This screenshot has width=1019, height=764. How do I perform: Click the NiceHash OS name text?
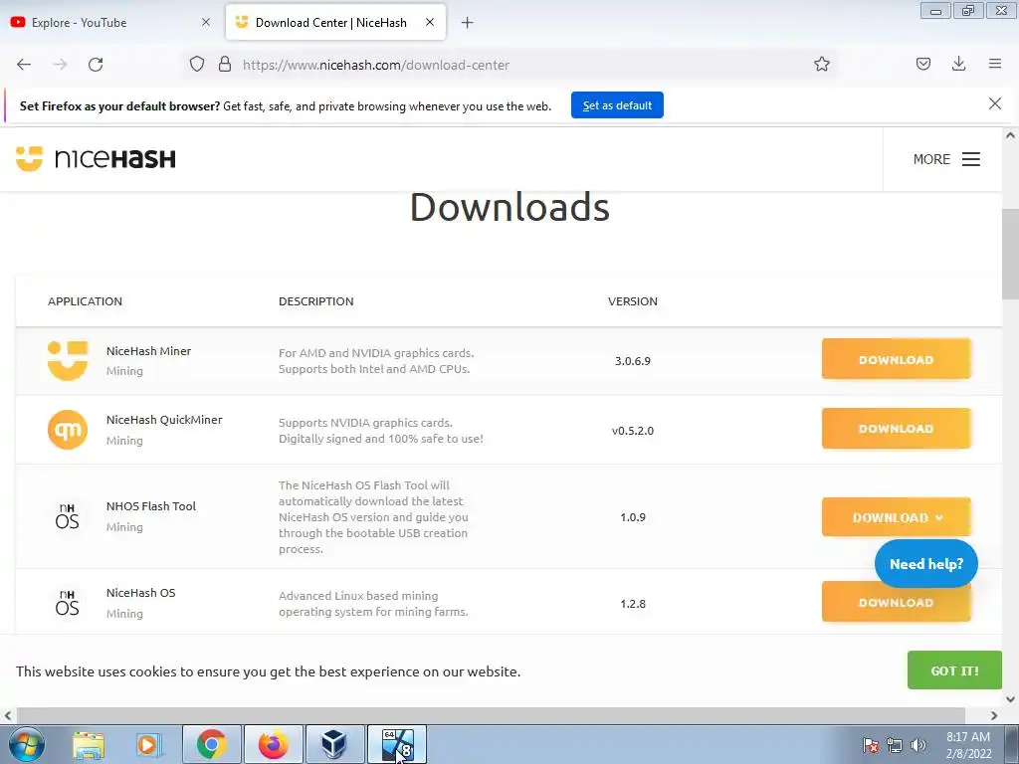click(x=141, y=593)
